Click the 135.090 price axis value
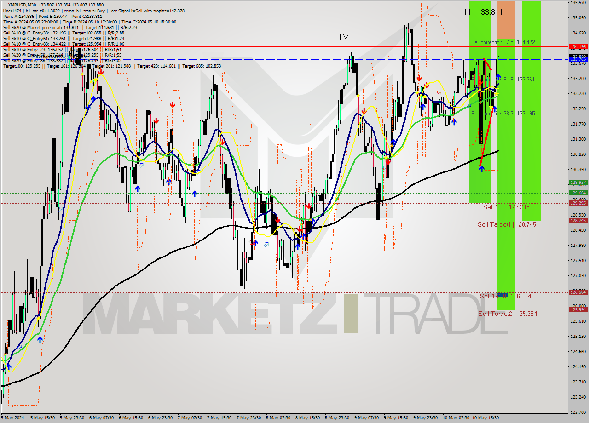589x423 pixels. click(578, 18)
